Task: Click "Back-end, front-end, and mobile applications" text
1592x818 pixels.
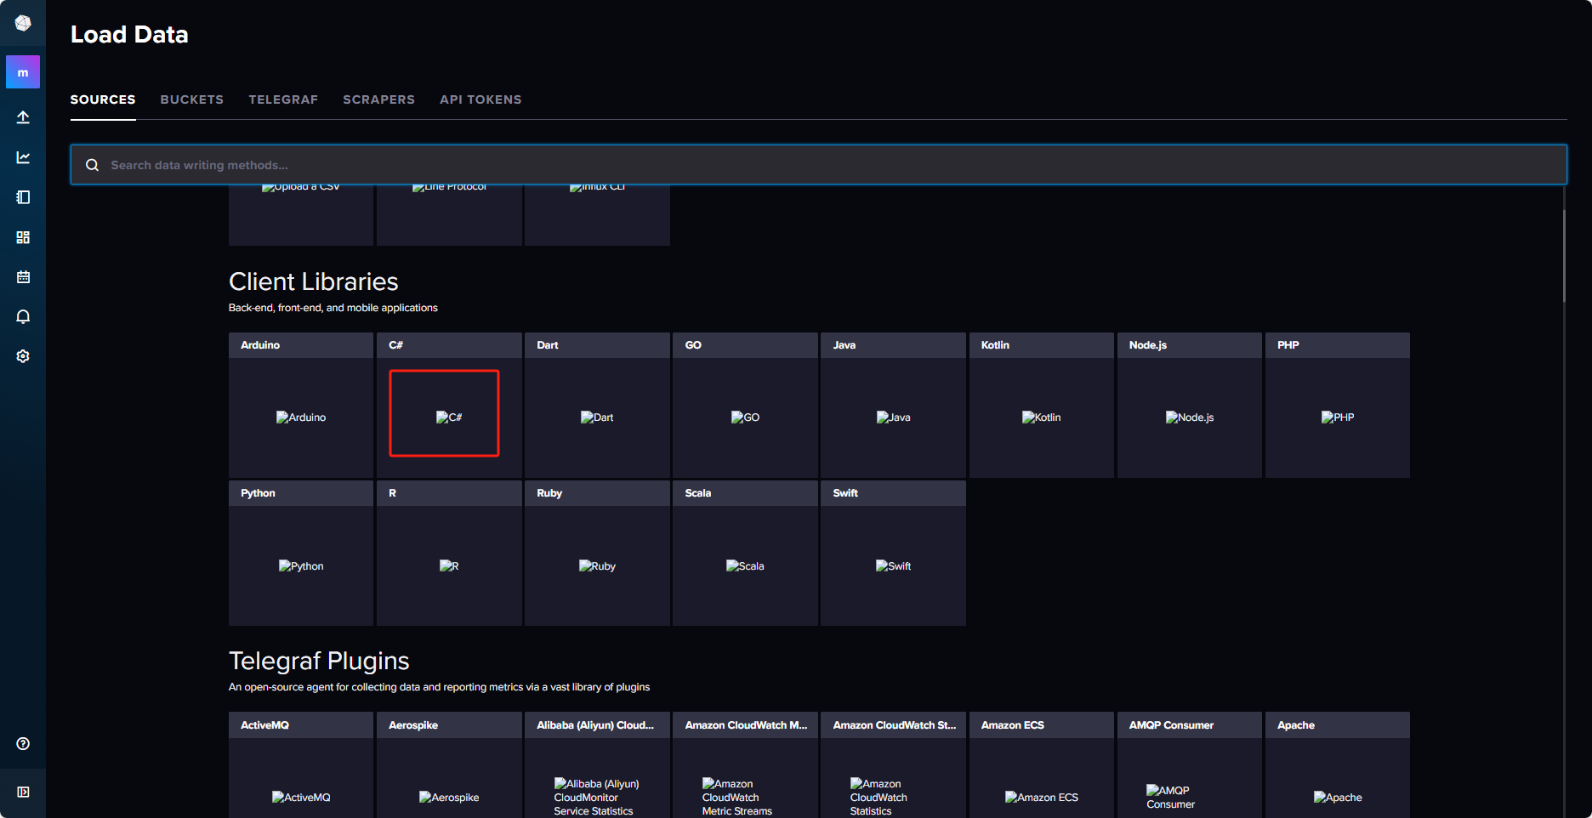Action: tap(333, 308)
